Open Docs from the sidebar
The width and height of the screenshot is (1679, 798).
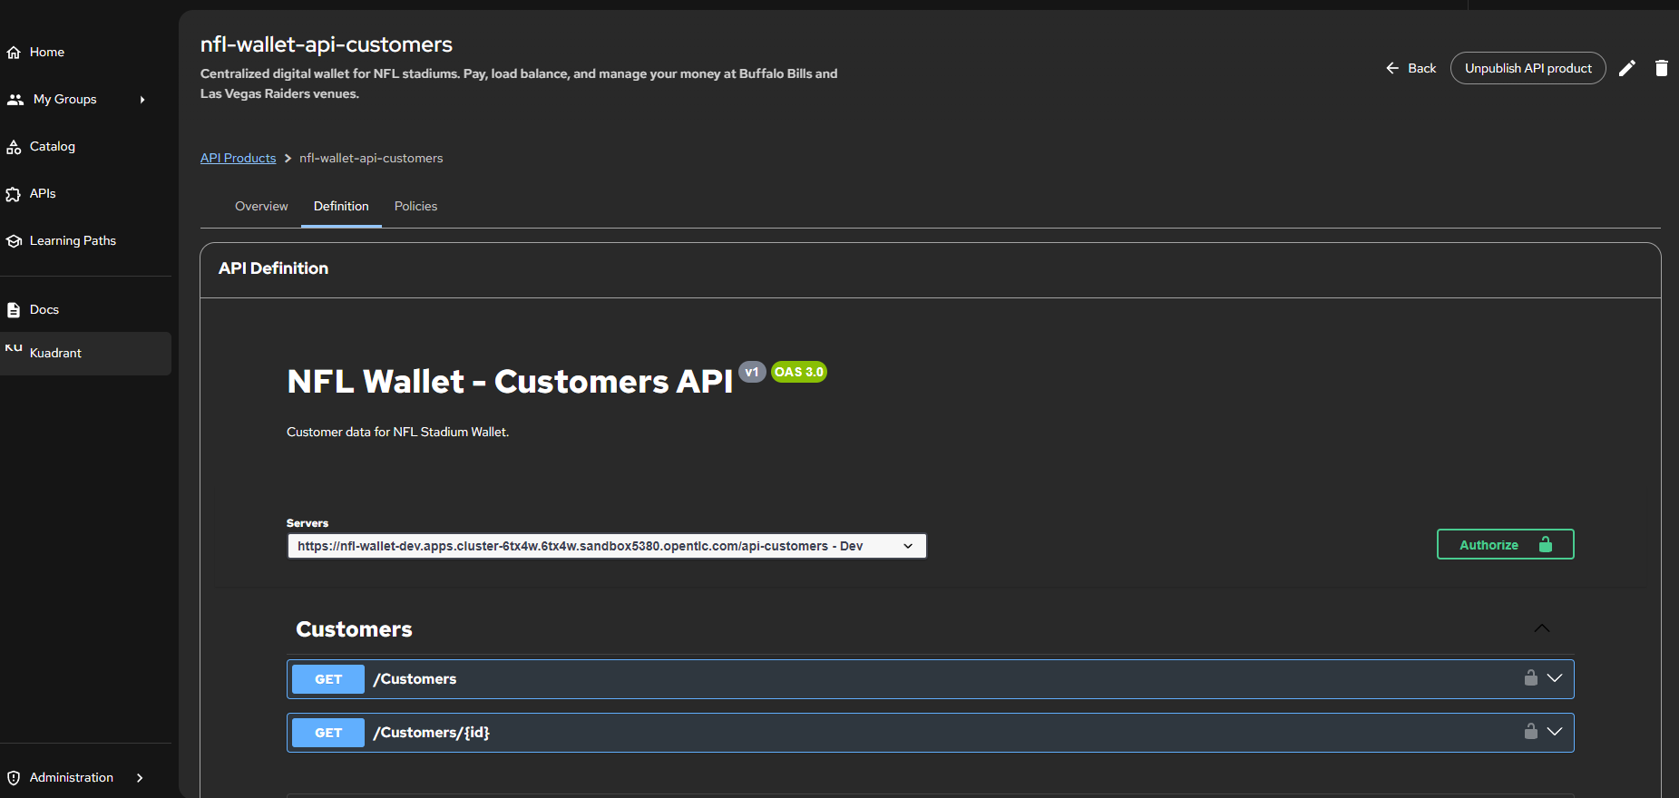point(44,310)
